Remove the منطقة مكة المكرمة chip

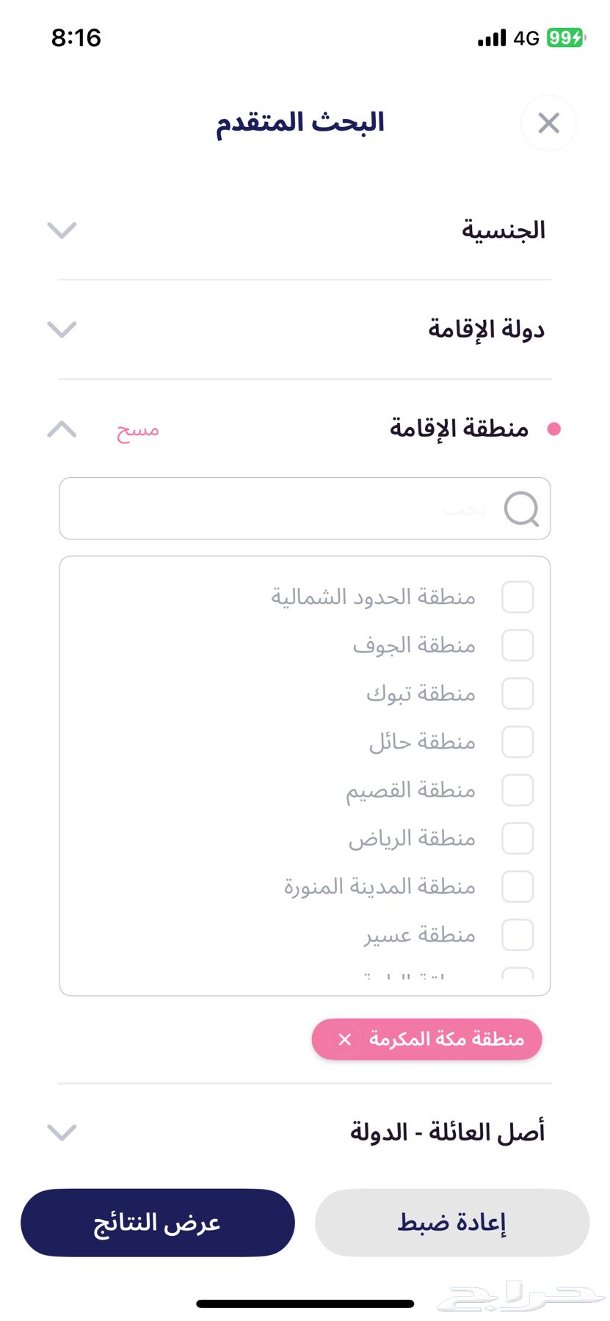tap(345, 1039)
